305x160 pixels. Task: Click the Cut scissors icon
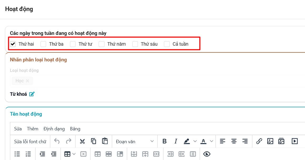click(82, 141)
